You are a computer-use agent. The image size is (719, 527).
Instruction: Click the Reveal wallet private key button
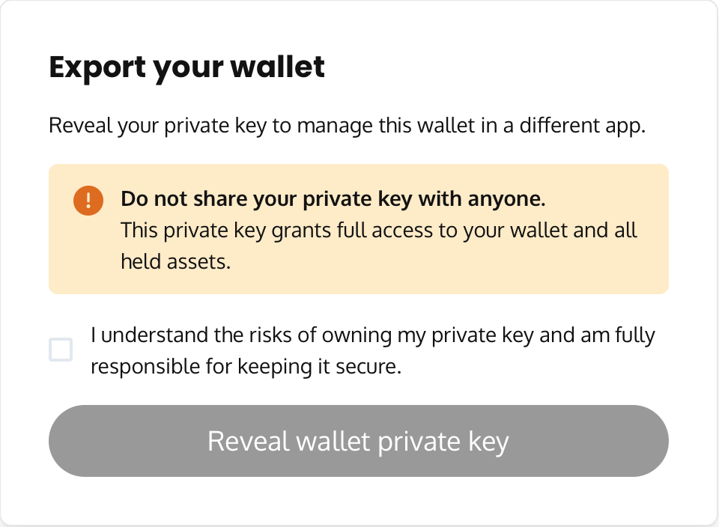pyautogui.click(x=359, y=441)
